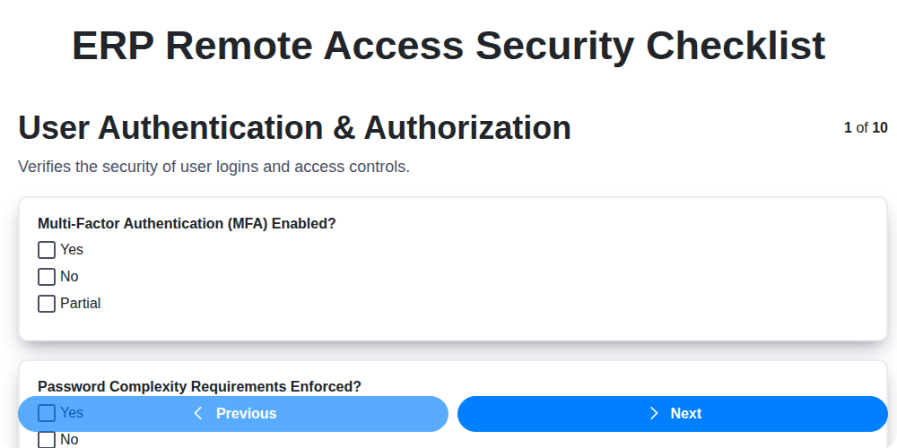Click the section description about user logins

pos(213,167)
